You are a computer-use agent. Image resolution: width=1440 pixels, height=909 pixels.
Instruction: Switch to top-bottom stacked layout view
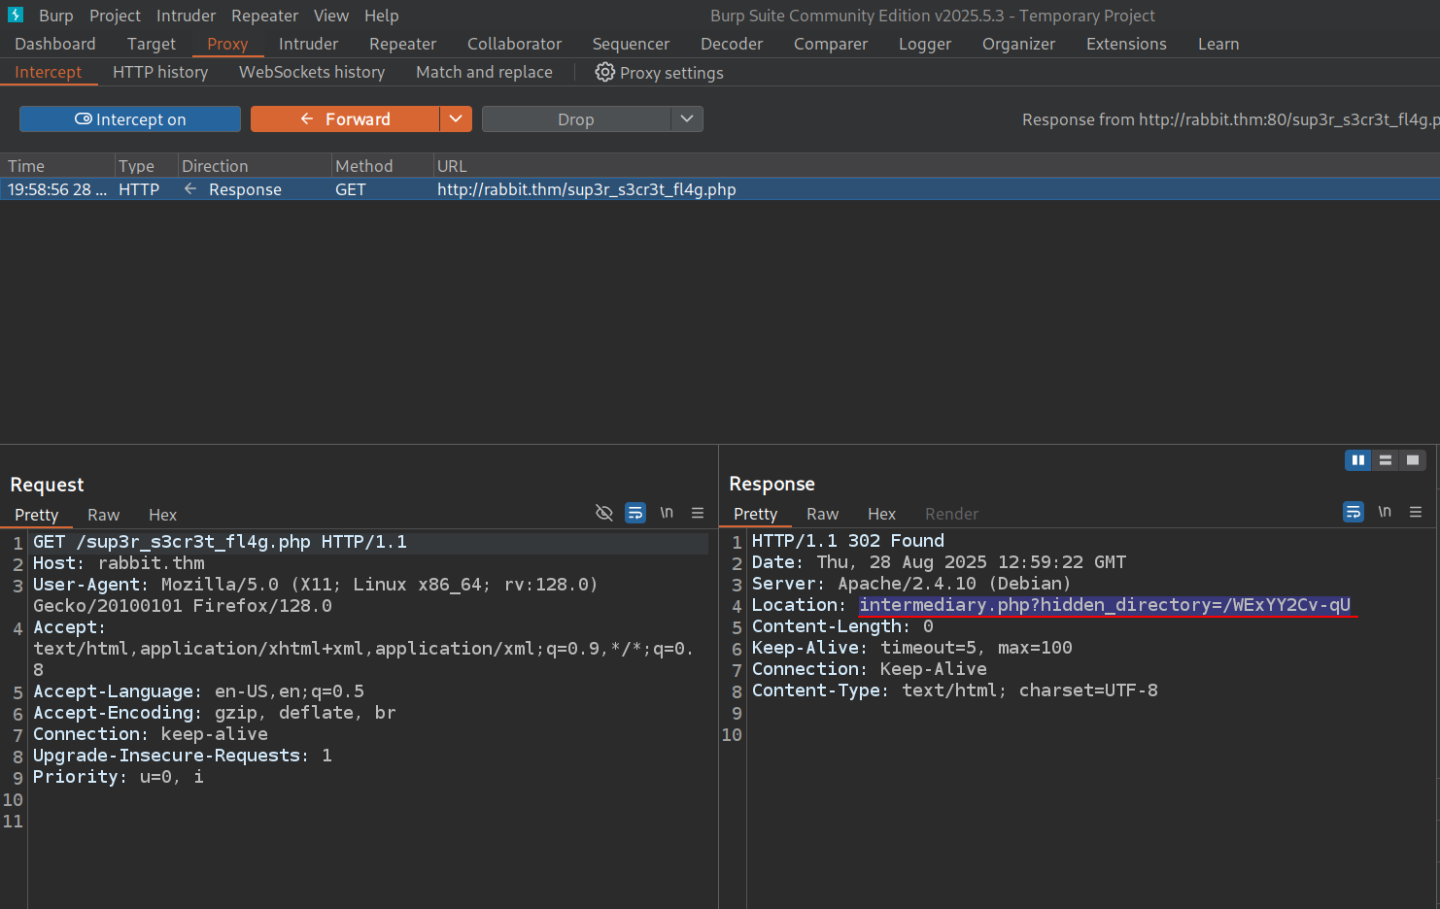pyautogui.click(x=1386, y=460)
